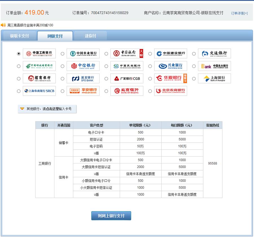The image size is (254, 238).
Task: Click the speaker announcement icon
Action: tap(3, 25)
